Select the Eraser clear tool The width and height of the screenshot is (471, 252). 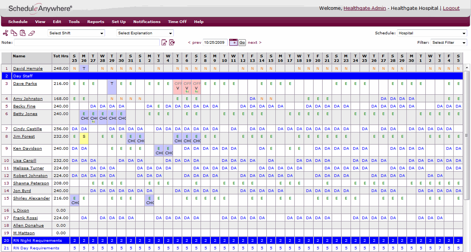click(31, 33)
